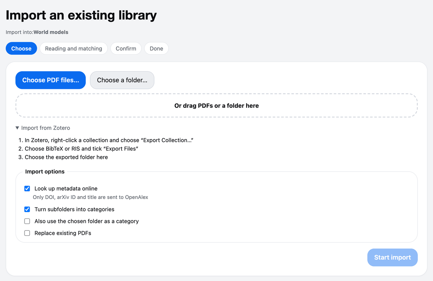The image size is (433, 281).
Task: Click the Start import button
Action: coord(392,258)
